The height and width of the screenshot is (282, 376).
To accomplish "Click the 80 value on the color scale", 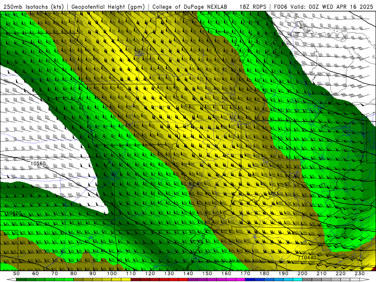I will click(x=74, y=274).
